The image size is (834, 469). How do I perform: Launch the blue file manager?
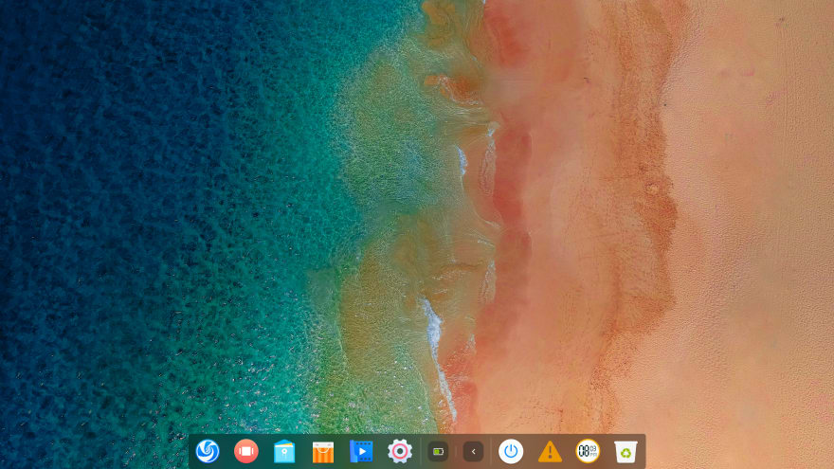(x=284, y=451)
